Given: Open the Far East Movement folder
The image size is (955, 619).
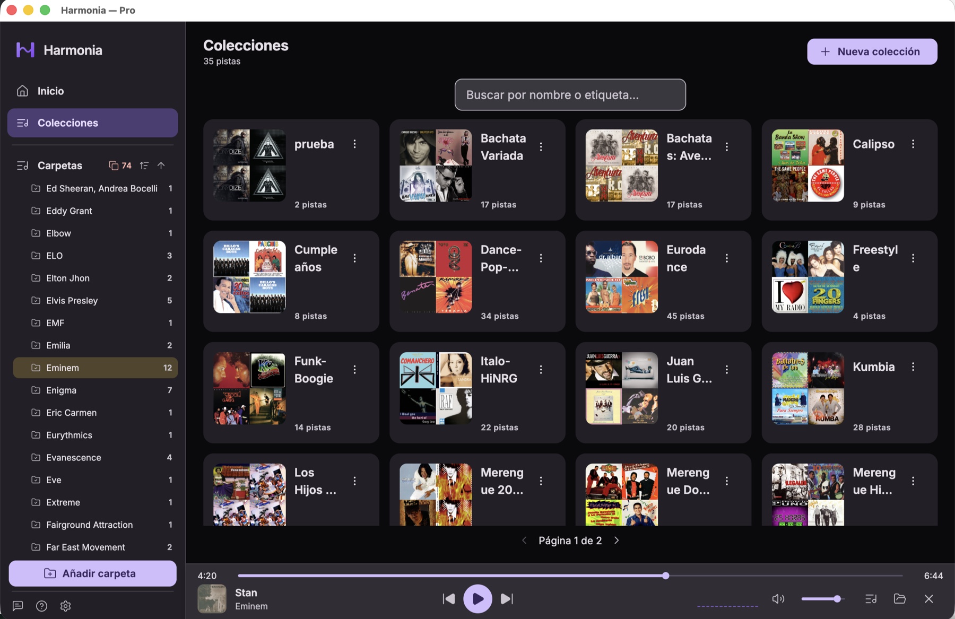Looking at the screenshot, I should pyautogui.click(x=95, y=547).
